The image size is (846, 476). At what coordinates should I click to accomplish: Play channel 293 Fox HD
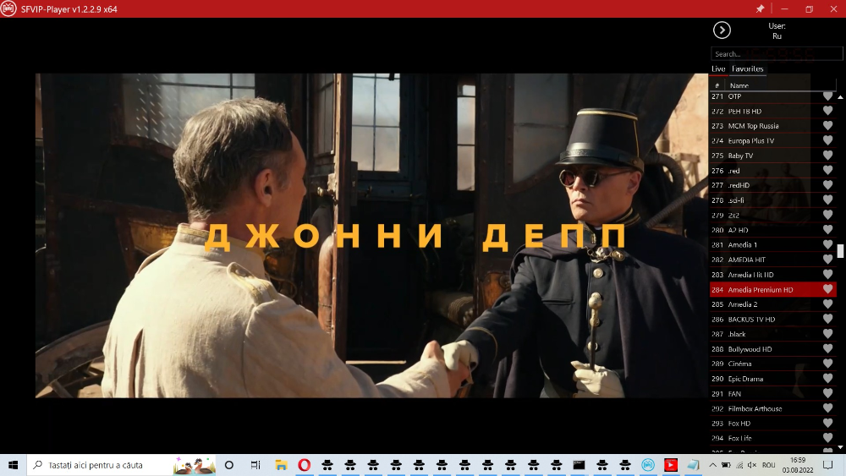click(772, 424)
